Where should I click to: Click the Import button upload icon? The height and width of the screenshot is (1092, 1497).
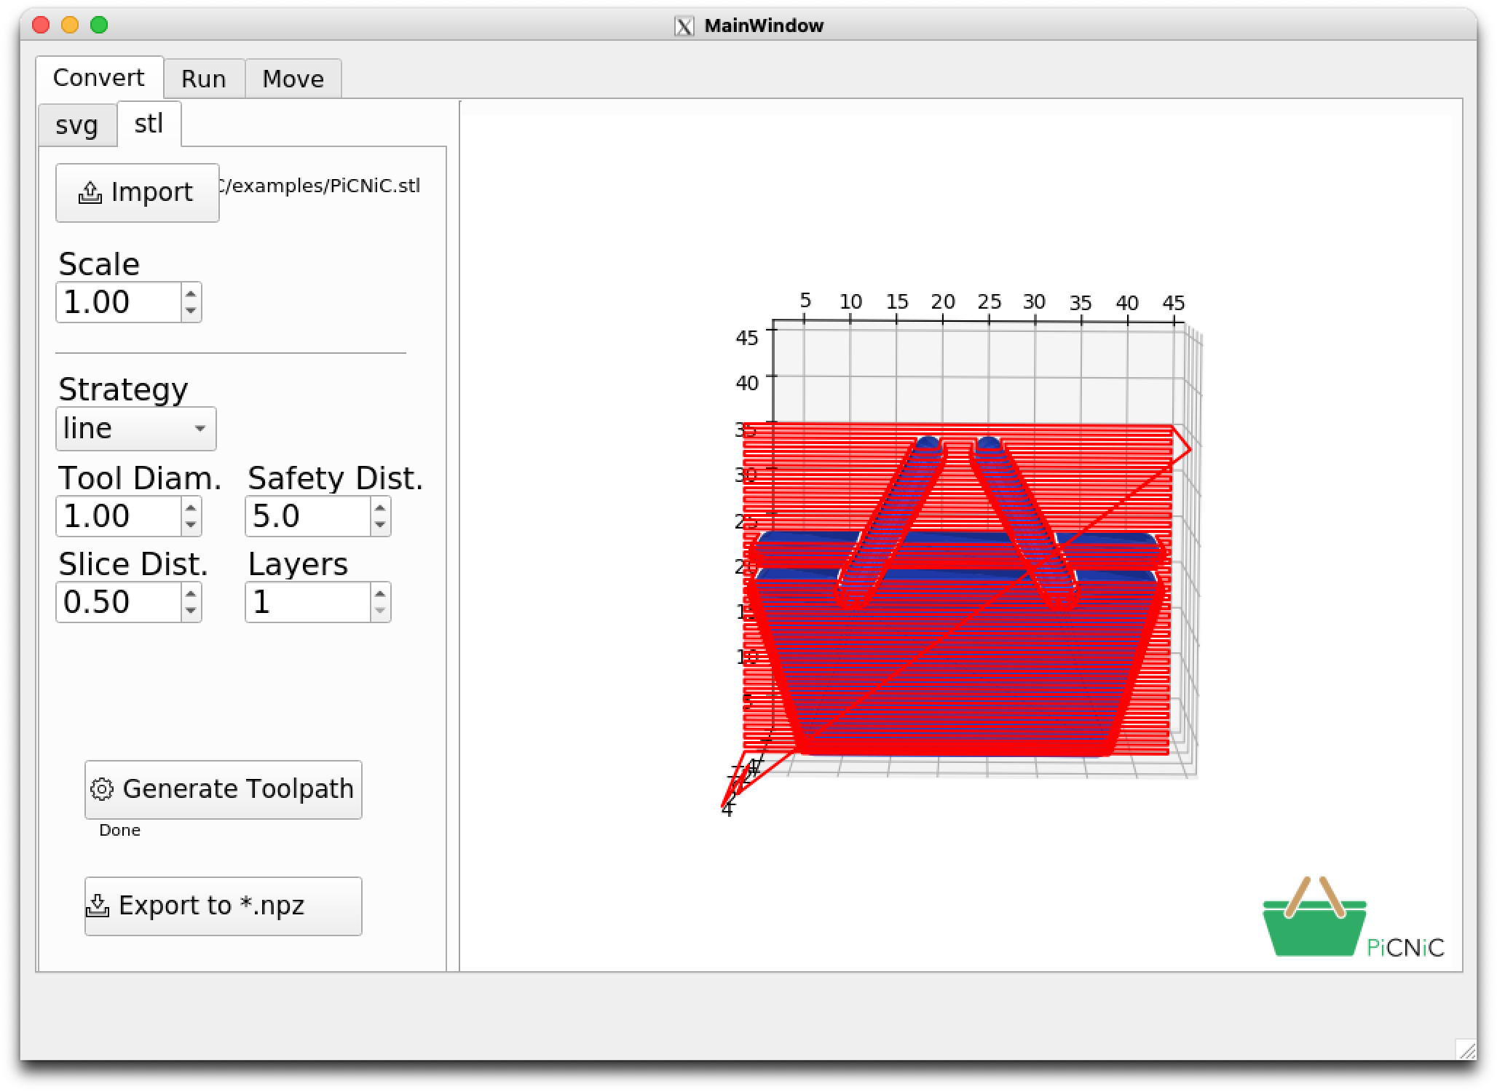pos(90,193)
